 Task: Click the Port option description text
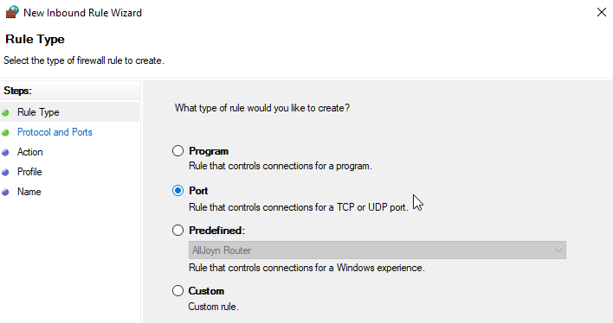[299, 207]
